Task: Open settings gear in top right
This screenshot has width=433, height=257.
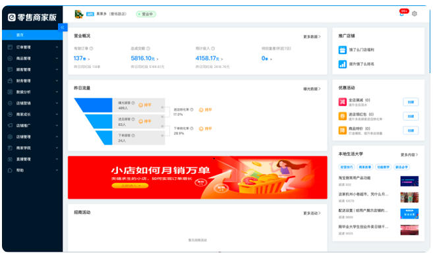Action: click(x=415, y=14)
